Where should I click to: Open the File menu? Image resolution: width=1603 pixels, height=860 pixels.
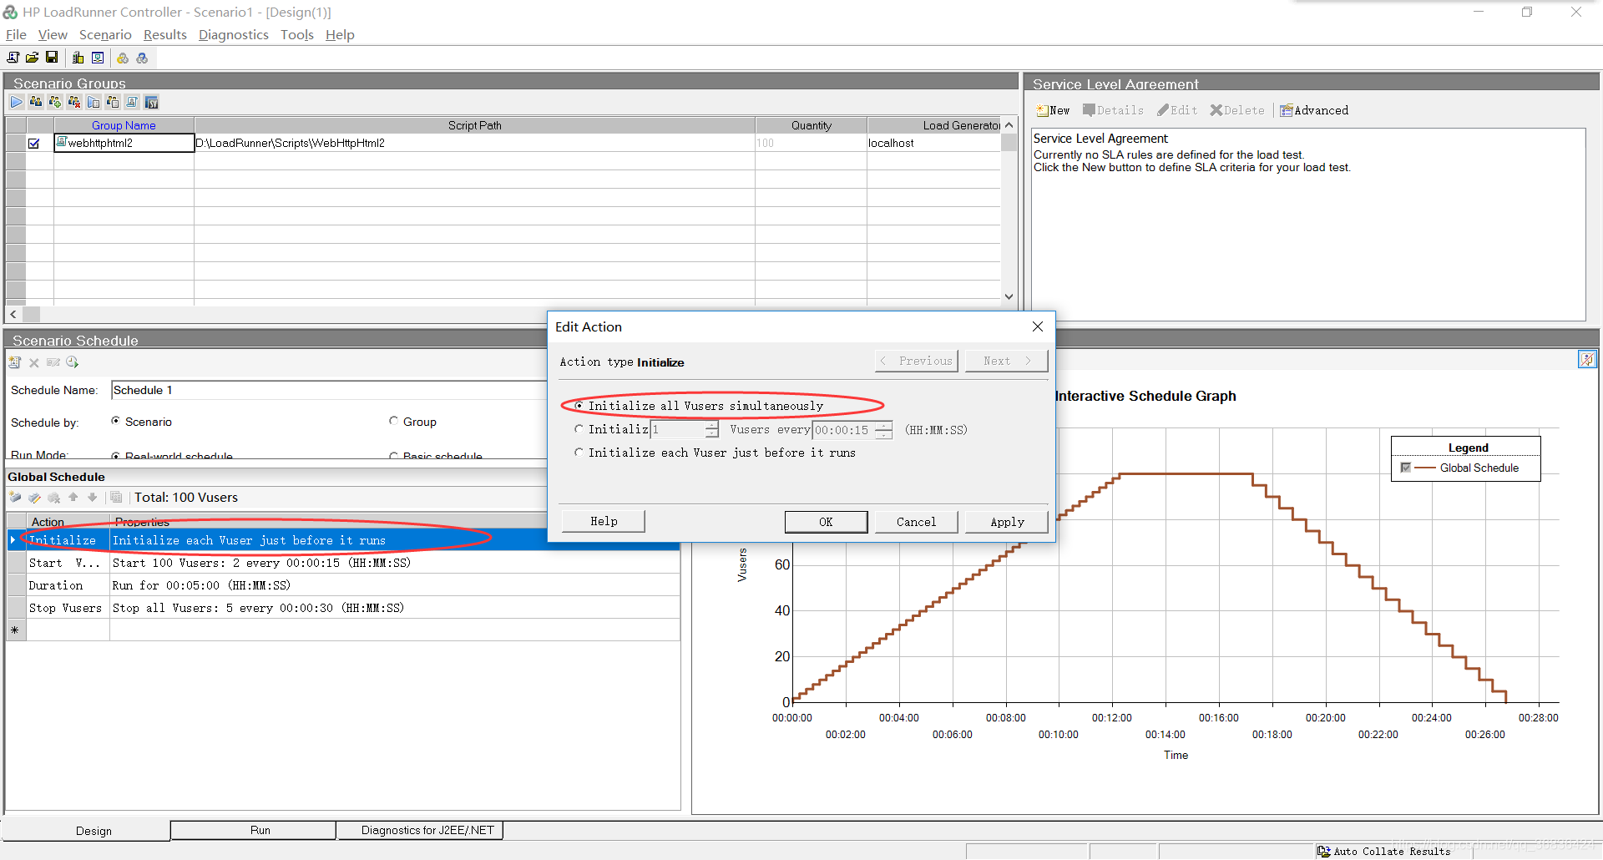(16, 34)
